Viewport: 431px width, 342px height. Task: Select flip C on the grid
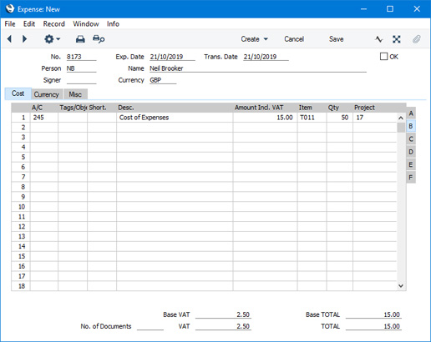411,139
